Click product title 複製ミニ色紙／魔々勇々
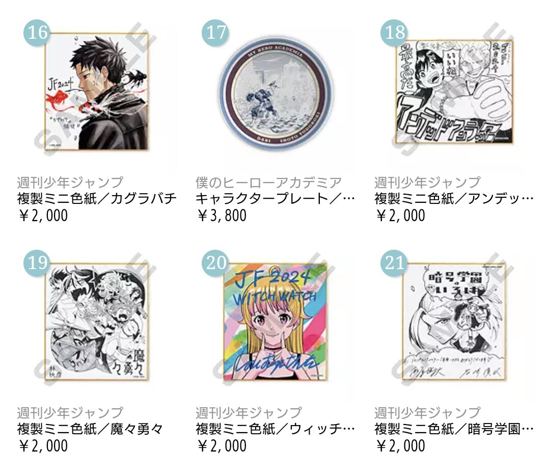Screen dimensions: 550x476 point(90,429)
